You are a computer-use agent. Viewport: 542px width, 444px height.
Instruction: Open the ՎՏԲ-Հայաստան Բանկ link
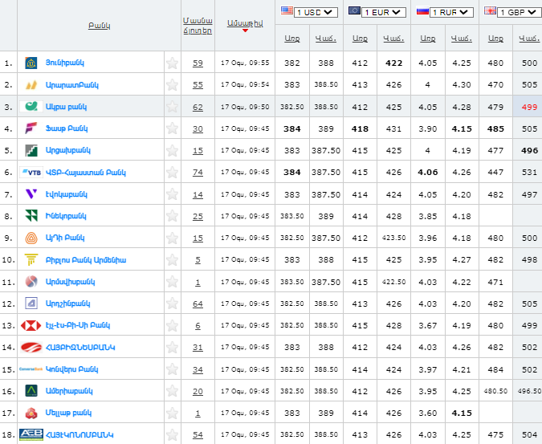click(x=86, y=173)
